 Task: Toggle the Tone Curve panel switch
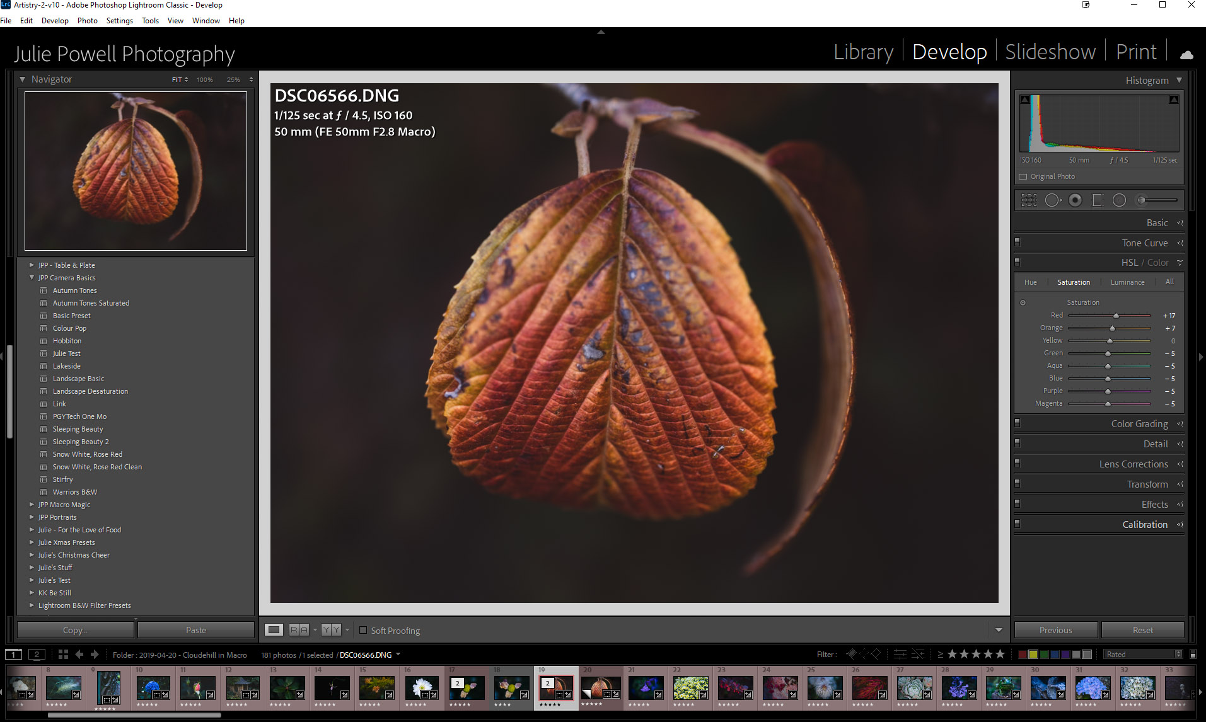pos(1017,243)
